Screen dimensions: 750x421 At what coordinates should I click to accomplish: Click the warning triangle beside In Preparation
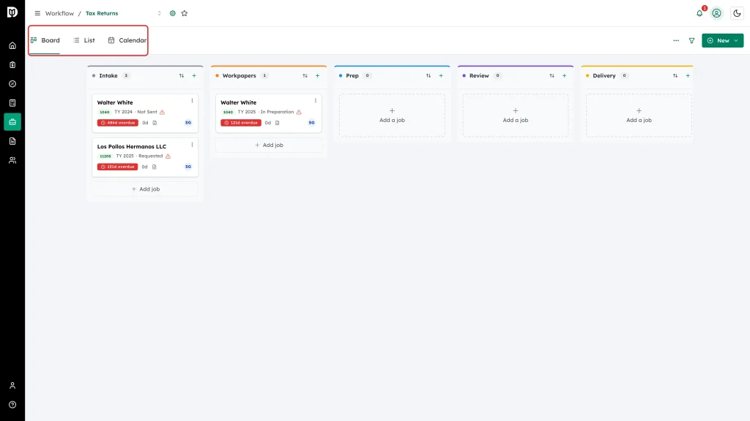tap(299, 112)
